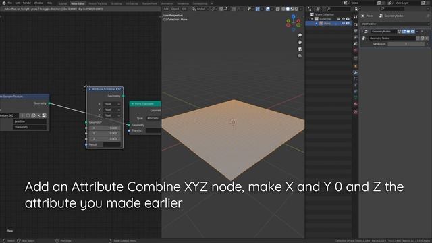Screen dimensions: 432x243
Task: Open the Add Modifier dropdown
Action: (x=395, y=24)
